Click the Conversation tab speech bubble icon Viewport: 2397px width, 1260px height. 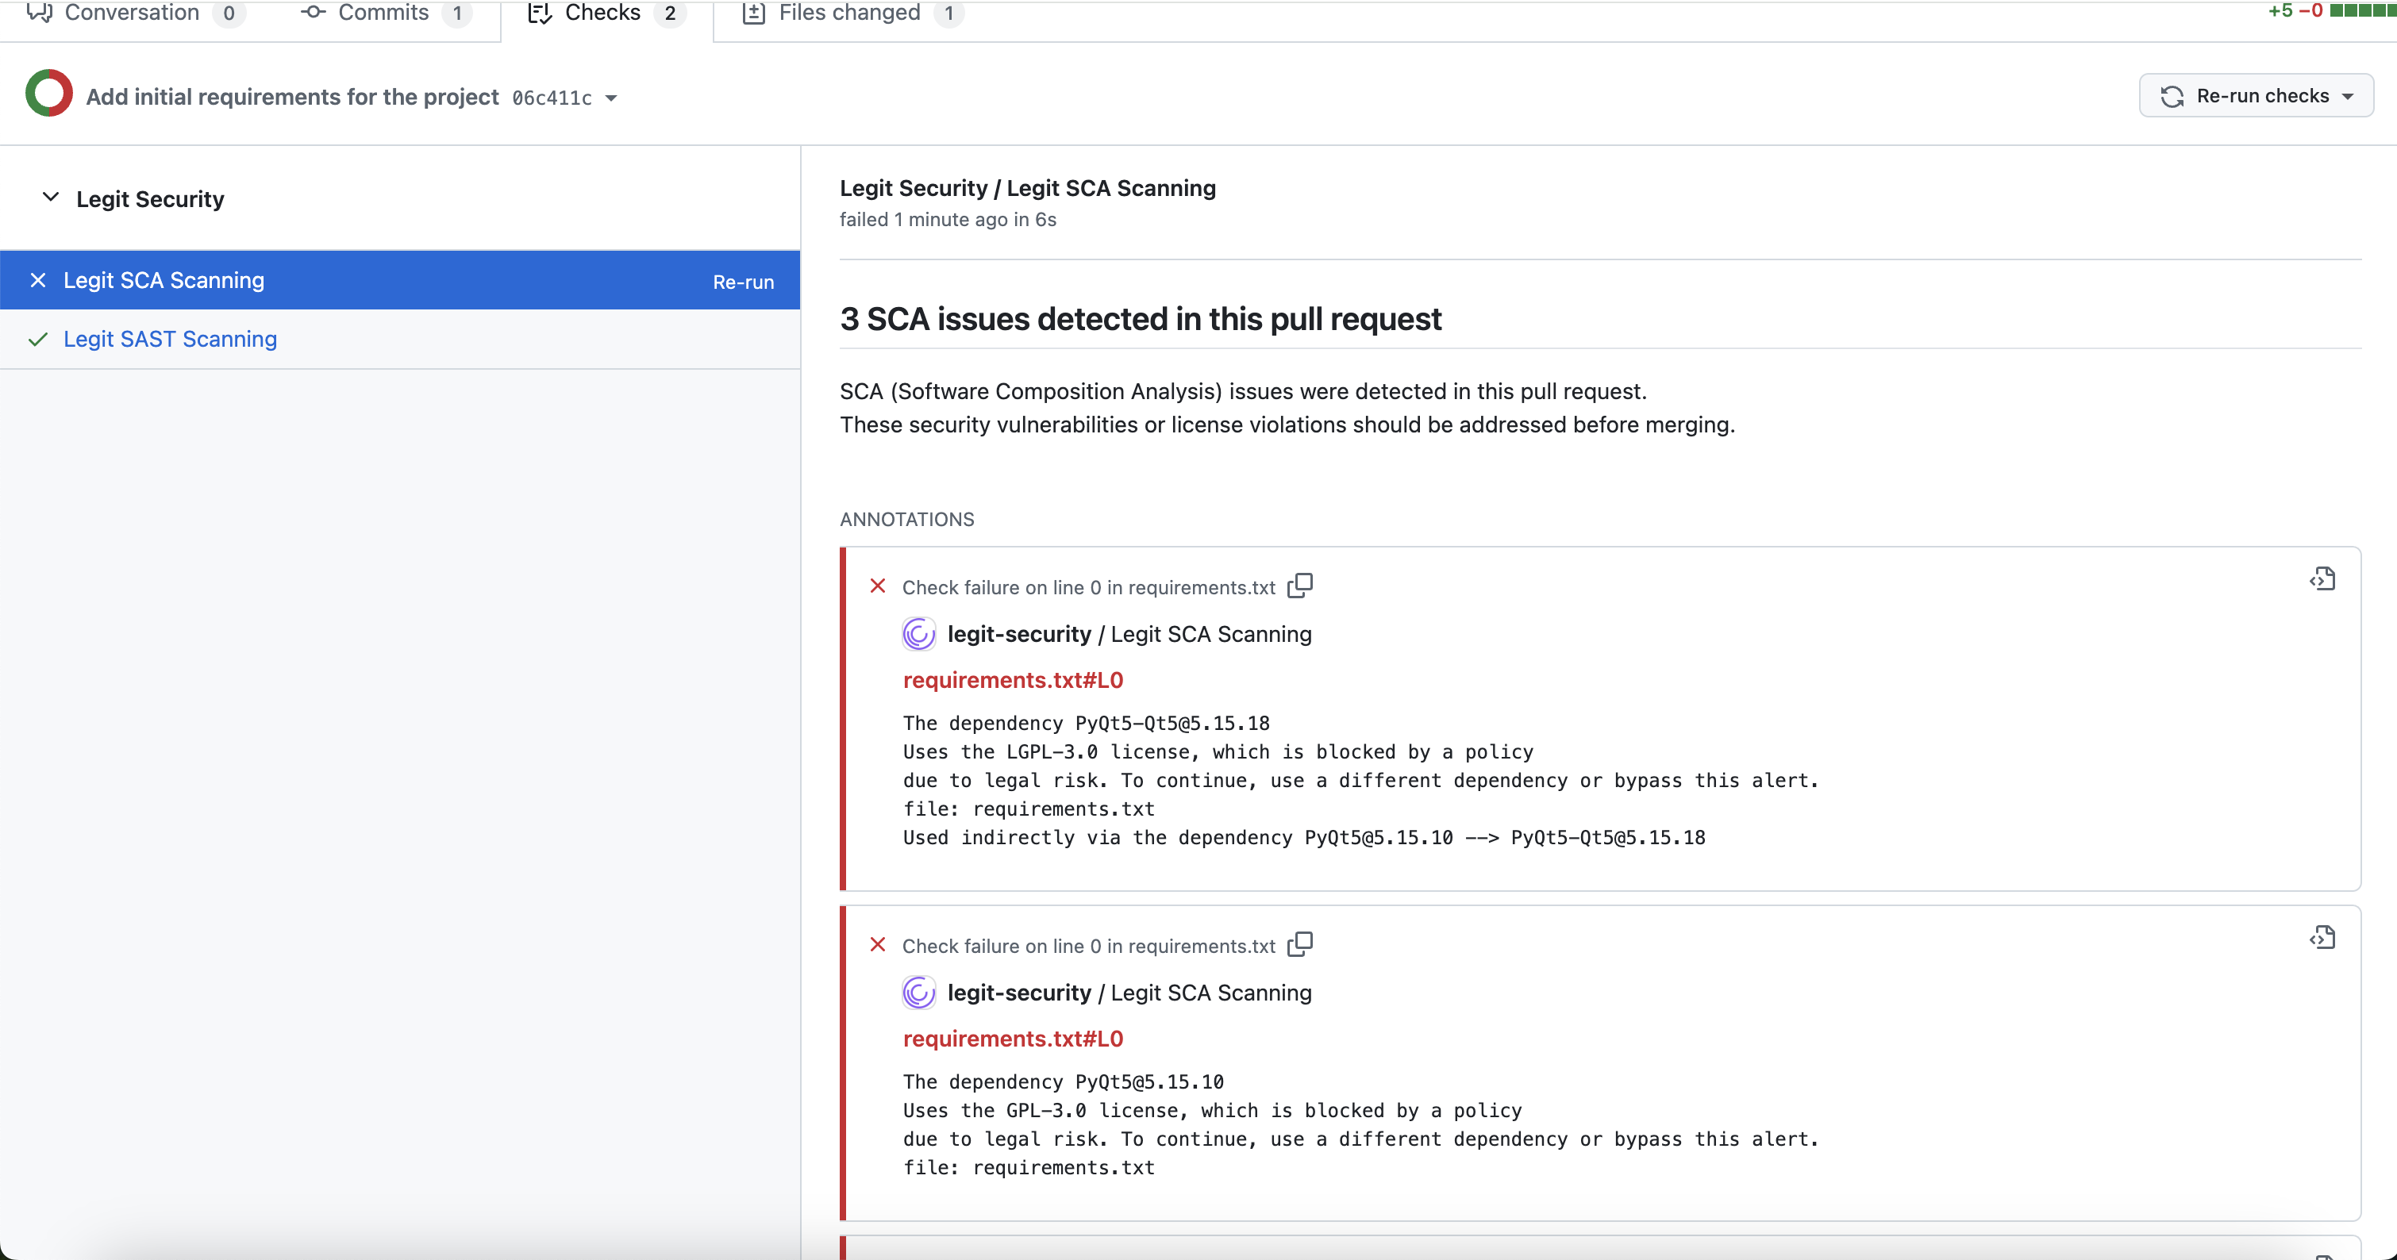[39, 12]
